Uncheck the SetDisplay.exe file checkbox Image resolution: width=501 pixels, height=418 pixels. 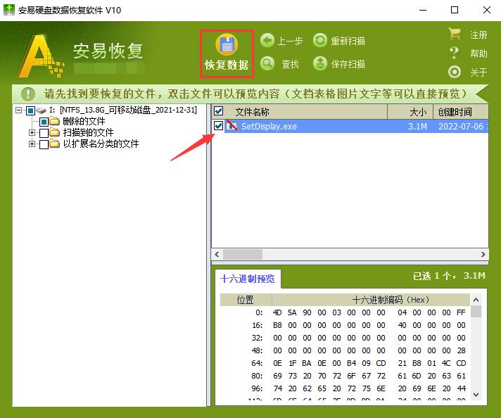(219, 126)
